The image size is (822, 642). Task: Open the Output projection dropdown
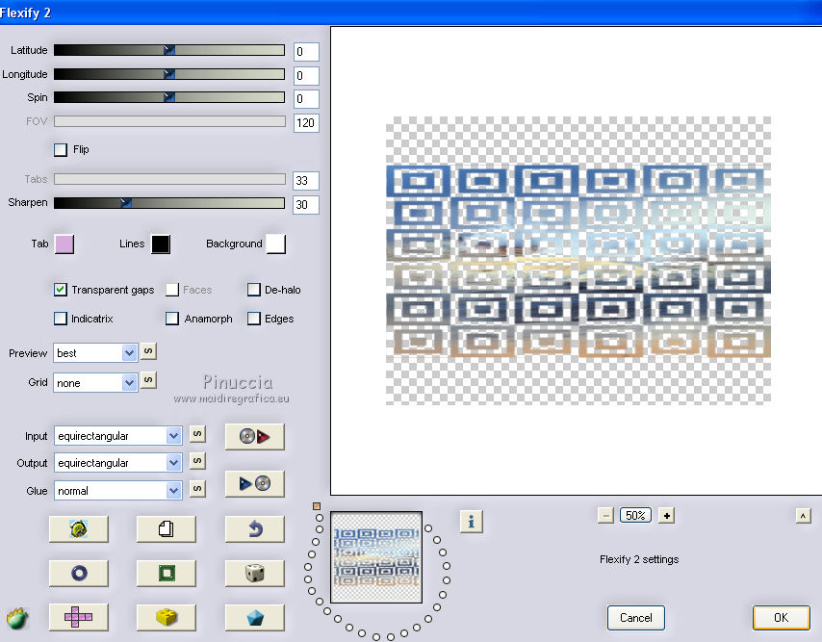(x=118, y=463)
